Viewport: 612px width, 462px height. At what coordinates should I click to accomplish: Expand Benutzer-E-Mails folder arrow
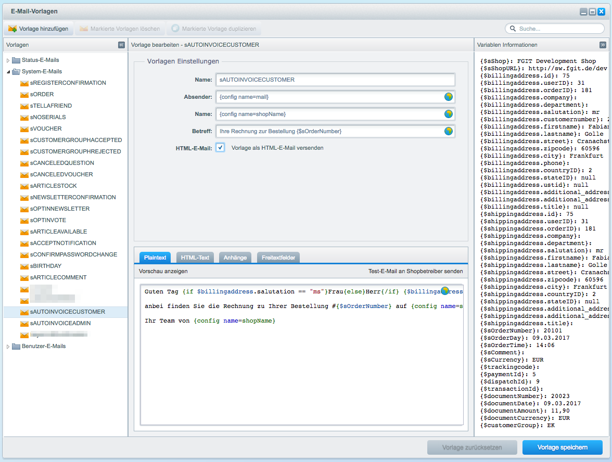click(x=8, y=346)
